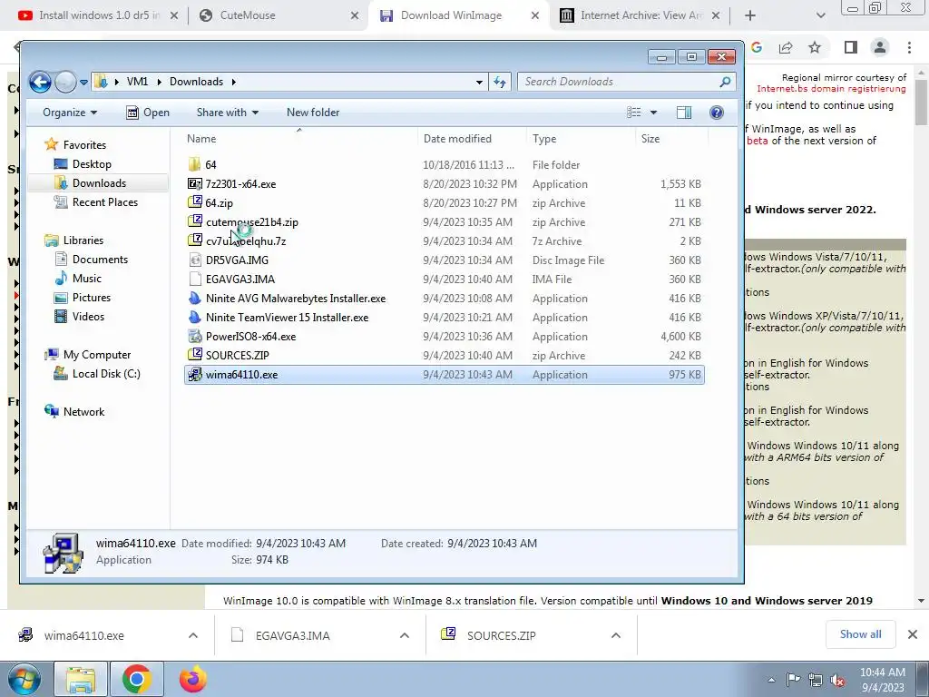Open a new Chrome tab
Screen dimensions: 929x697
pyautogui.click(x=750, y=16)
